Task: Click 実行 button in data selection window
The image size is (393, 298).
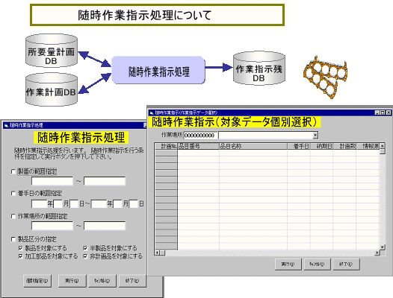Action: [288, 264]
